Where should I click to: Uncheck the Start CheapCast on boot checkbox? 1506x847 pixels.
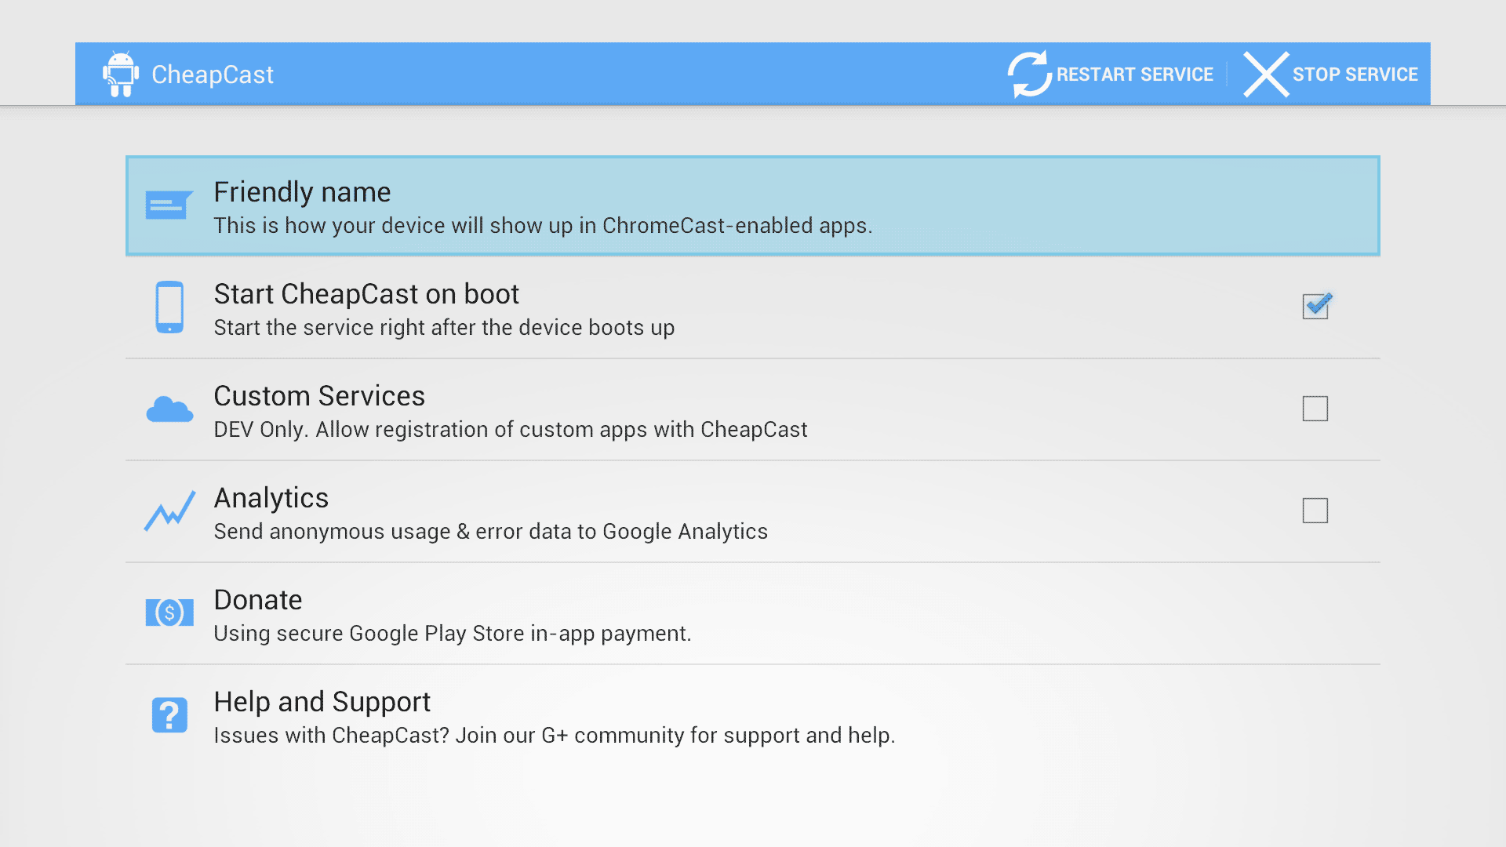coord(1315,307)
